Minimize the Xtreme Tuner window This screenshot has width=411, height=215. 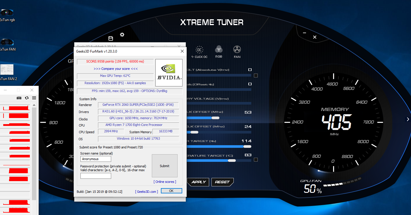[305, 33]
